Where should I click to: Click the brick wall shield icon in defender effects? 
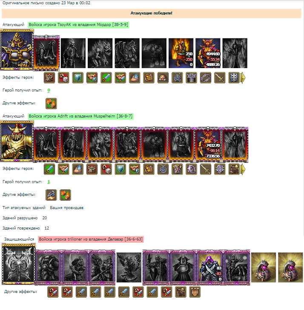click(195, 292)
